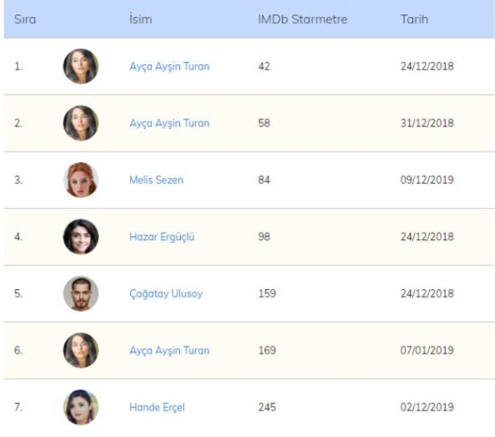Click Melis Sezen's avatar photo
The height and width of the screenshot is (437, 495).
tap(80, 180)
